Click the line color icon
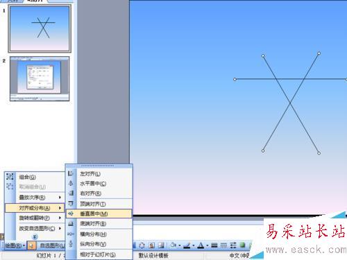The image size is (347, 260). coord(187,245)
